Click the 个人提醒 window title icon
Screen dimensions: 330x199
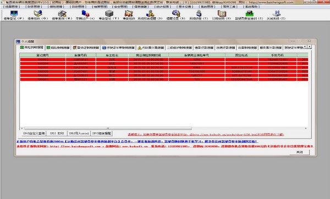click(18, 41)
